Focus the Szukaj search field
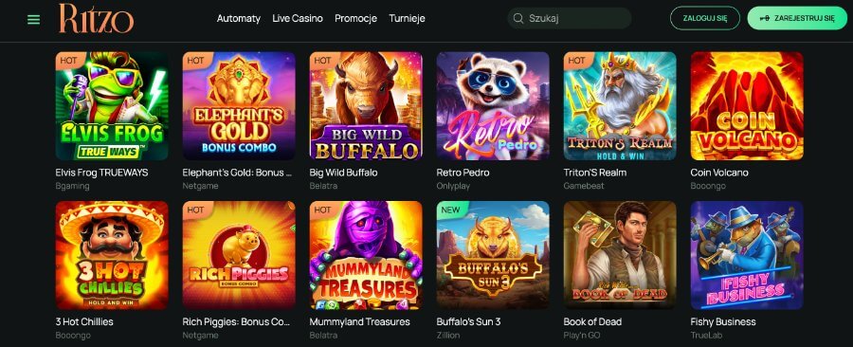This screenshot has height=347, width=853. point(570,18)
